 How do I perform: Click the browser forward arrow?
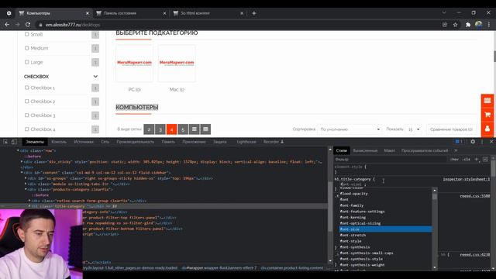pyautogui.click(x=17, y=25)
